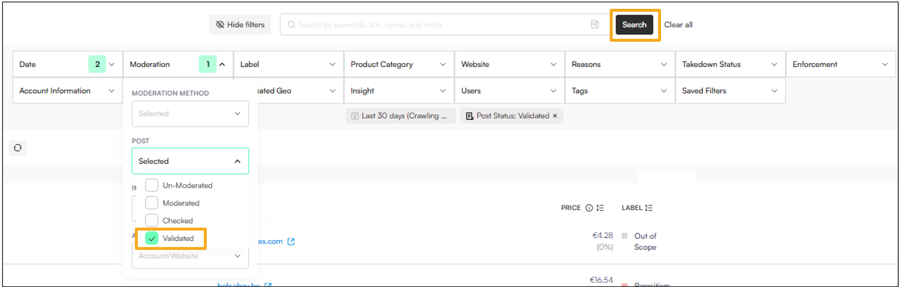This screenshot has height=287, width=899.
Task: Open the Account/Website dropdown
Action: point(190,256)
